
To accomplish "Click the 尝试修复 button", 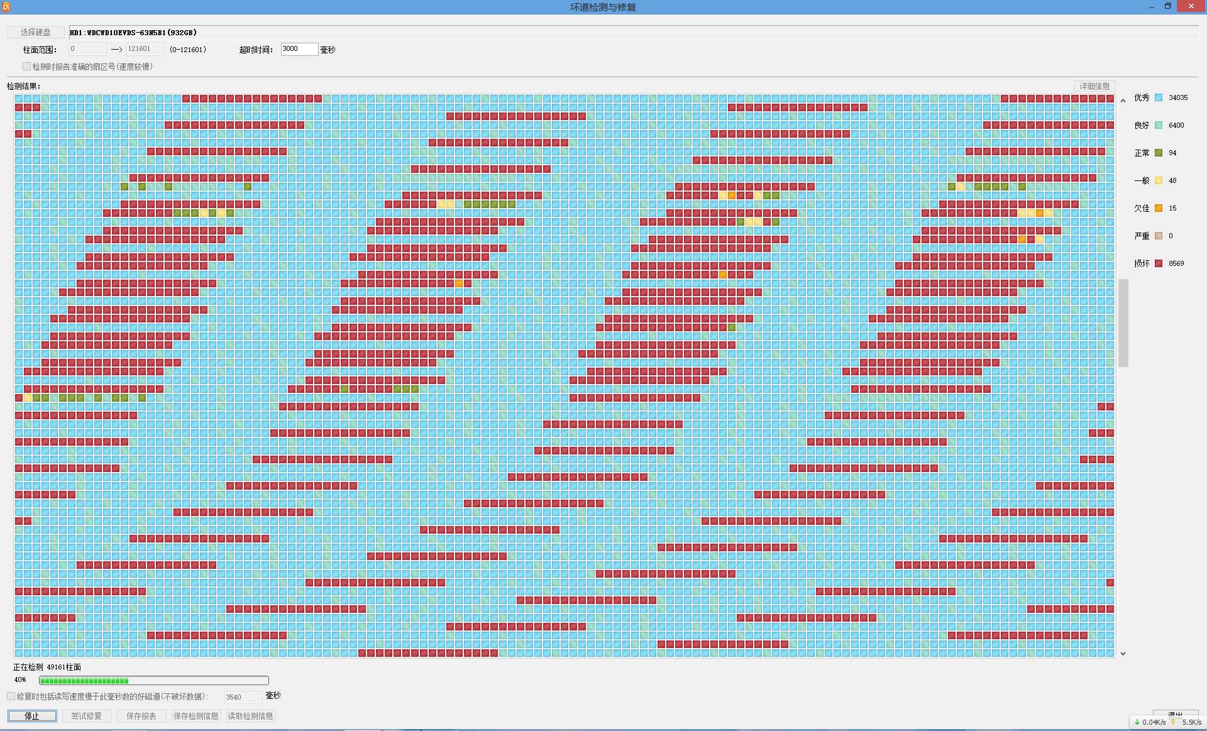I will [x=86, y=716].
